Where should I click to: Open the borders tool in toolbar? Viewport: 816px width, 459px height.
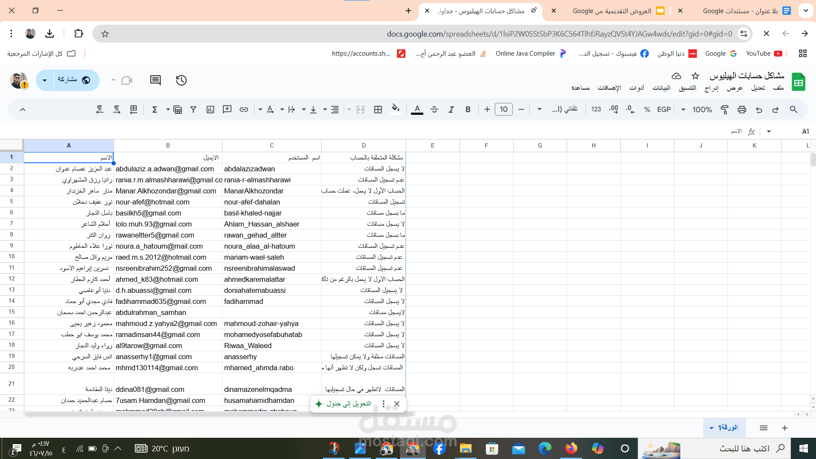(x=378, y=109)
